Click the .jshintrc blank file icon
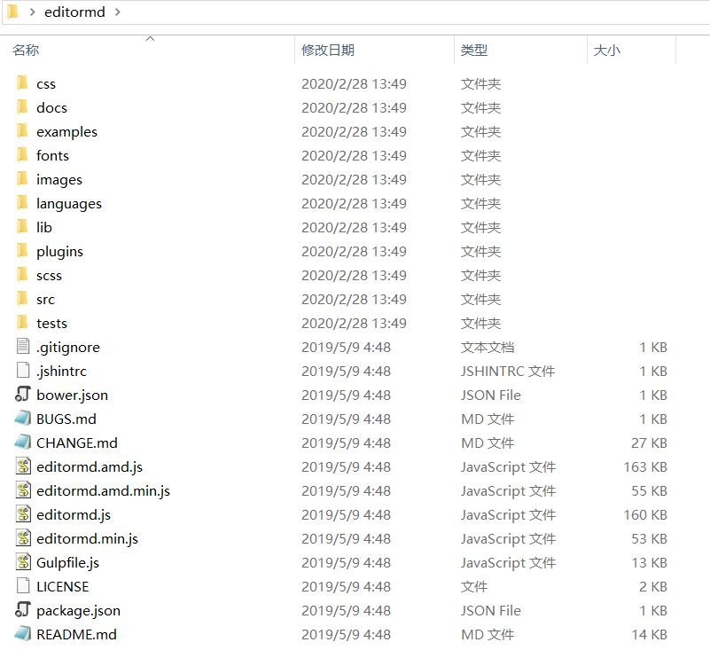 coord(23,370)
